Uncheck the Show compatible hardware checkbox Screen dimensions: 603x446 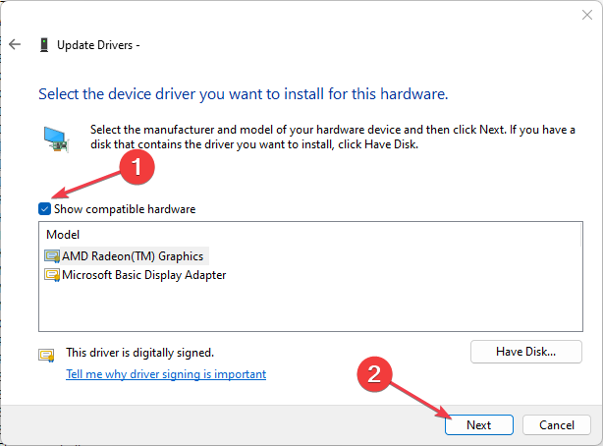point(44,209)
